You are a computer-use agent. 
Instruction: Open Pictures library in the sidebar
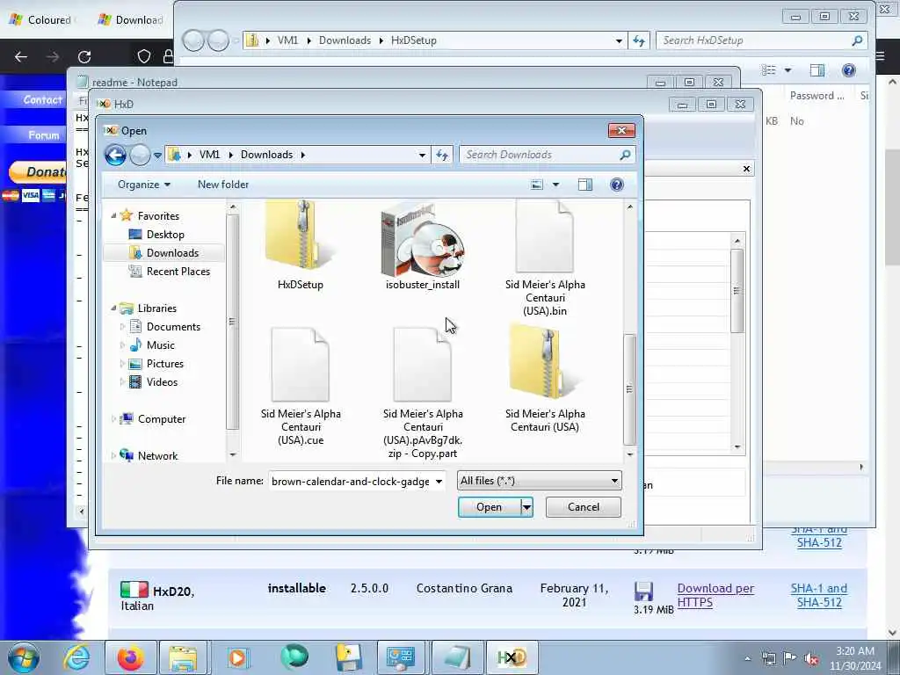point(164,364)
